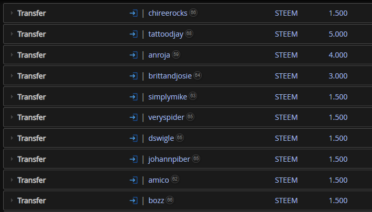This screenshot has height=212, width=372.
Task: Open veryspider account link
Action: pos(166,118)
